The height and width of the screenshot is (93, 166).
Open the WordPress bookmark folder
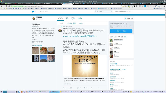click(x=58, y=9)
